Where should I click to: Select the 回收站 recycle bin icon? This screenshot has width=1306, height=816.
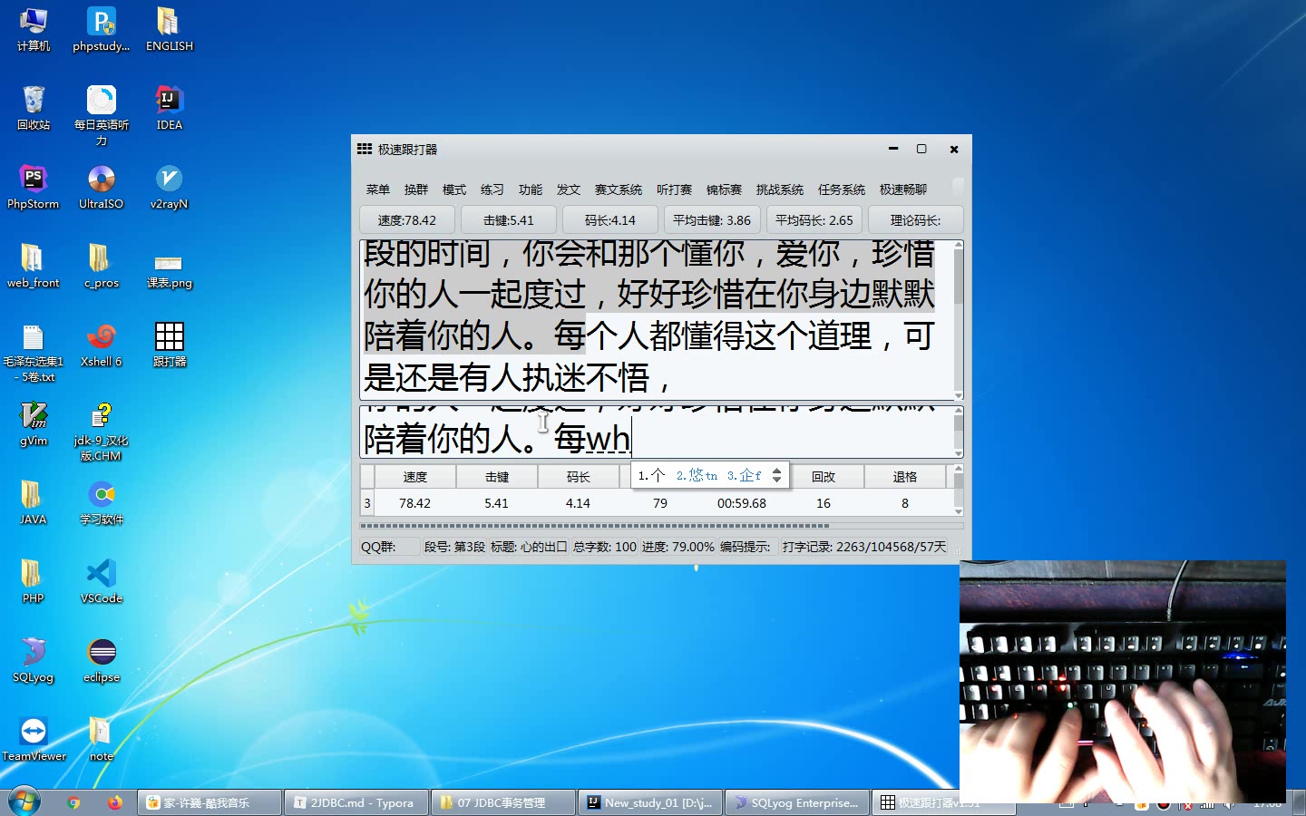[x=34, y=108]
